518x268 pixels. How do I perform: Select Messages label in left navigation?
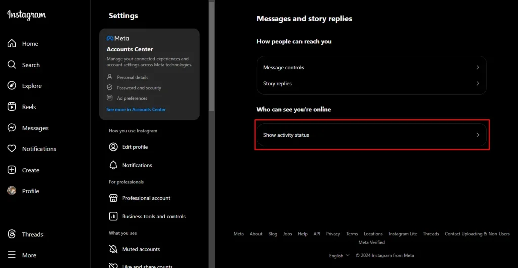click(35, 128)
